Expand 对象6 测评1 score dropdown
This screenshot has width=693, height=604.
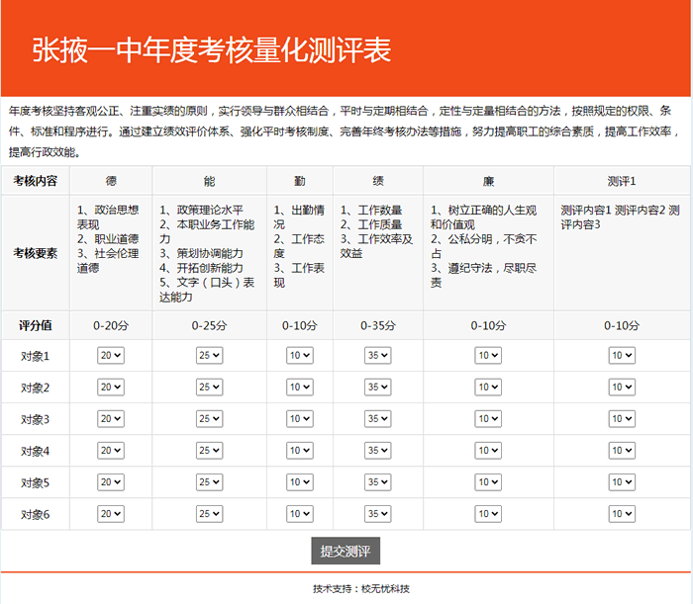click(621, 514)
